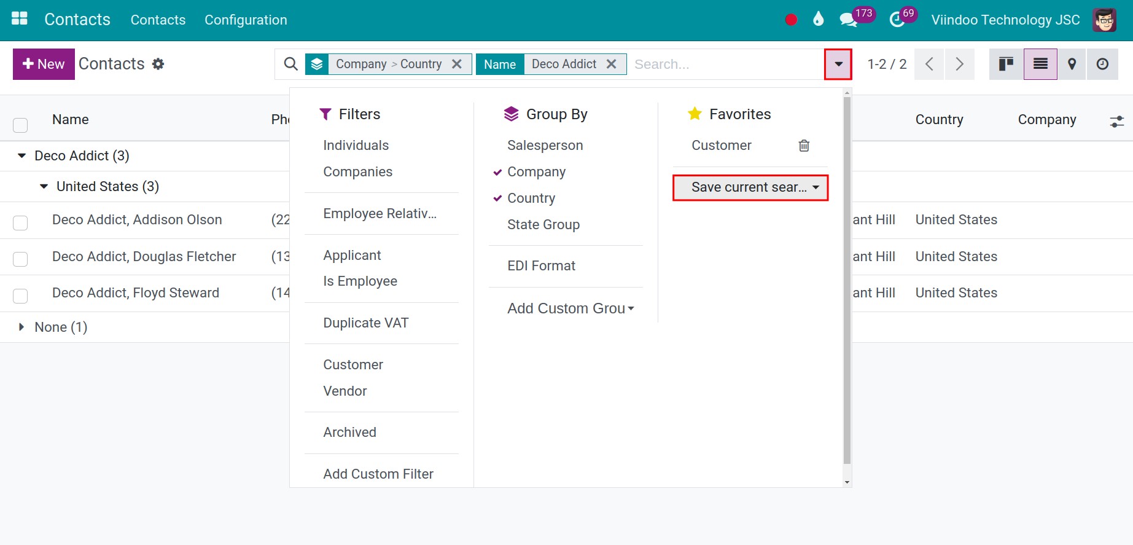Image resolution: width=1133 pixels, height=545 pixels.
Task: Open optional columns adjust icon
Action: 1117,121
